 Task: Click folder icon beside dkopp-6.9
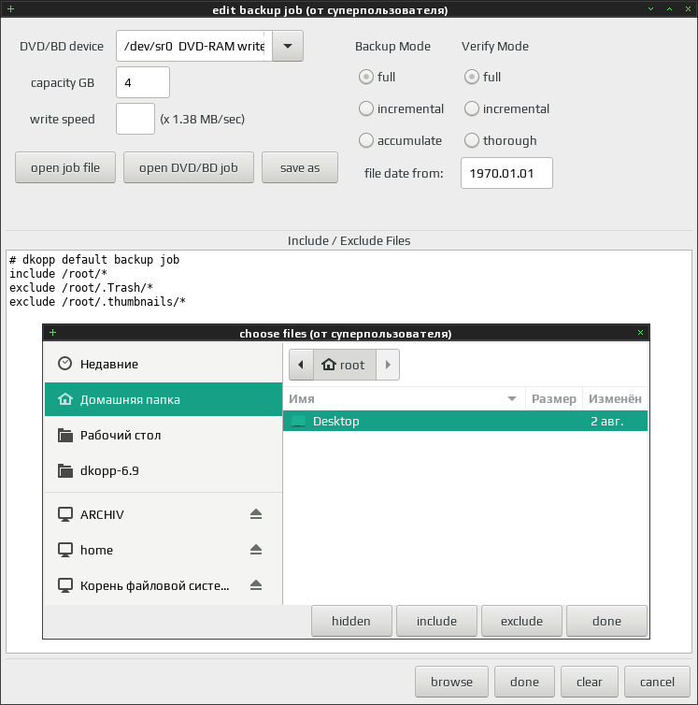pos(65,470)
